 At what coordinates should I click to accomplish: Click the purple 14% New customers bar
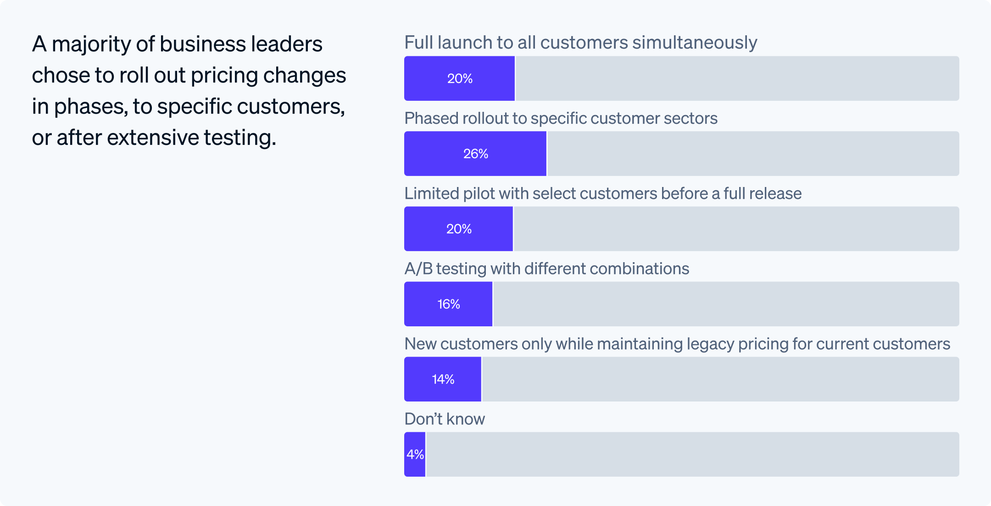click(443, 379)
